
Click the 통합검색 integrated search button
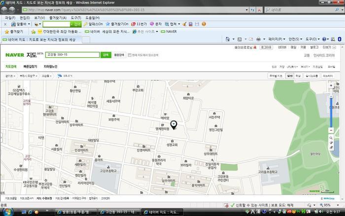coord(119,55)
